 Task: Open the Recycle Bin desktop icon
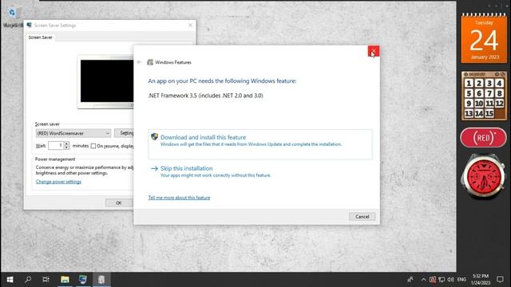pos(13,16)
